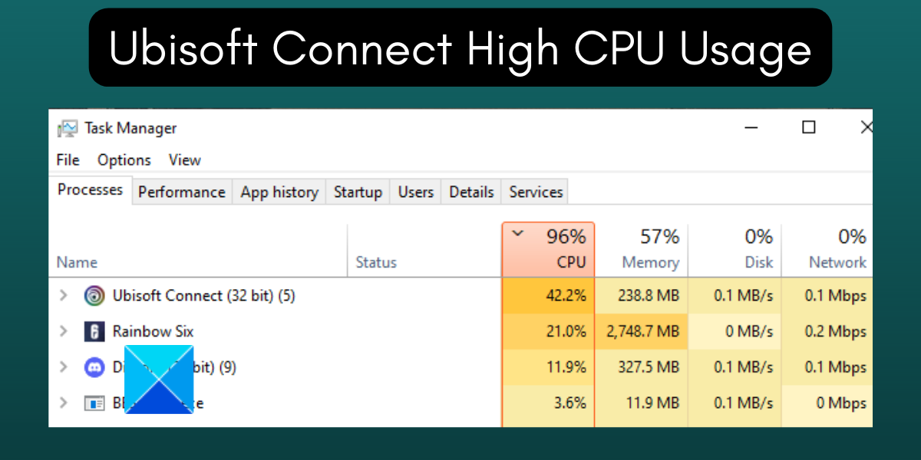Click the Task Manager window icon
Screen dimensions: 921x460
[x=68, y=129]
